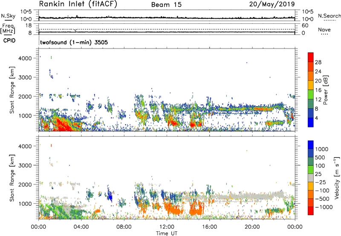Image resolution: width=341 pixels, height=236 pixels.
Task: Click the '04:00' time tick label
Action: pos(81,227)
